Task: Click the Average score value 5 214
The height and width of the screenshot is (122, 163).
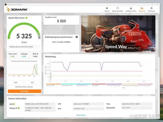Action: [x=24, y=57]
